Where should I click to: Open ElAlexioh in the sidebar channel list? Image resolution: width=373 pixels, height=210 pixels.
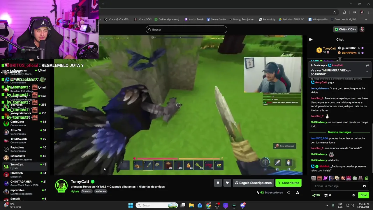[25, 174]
